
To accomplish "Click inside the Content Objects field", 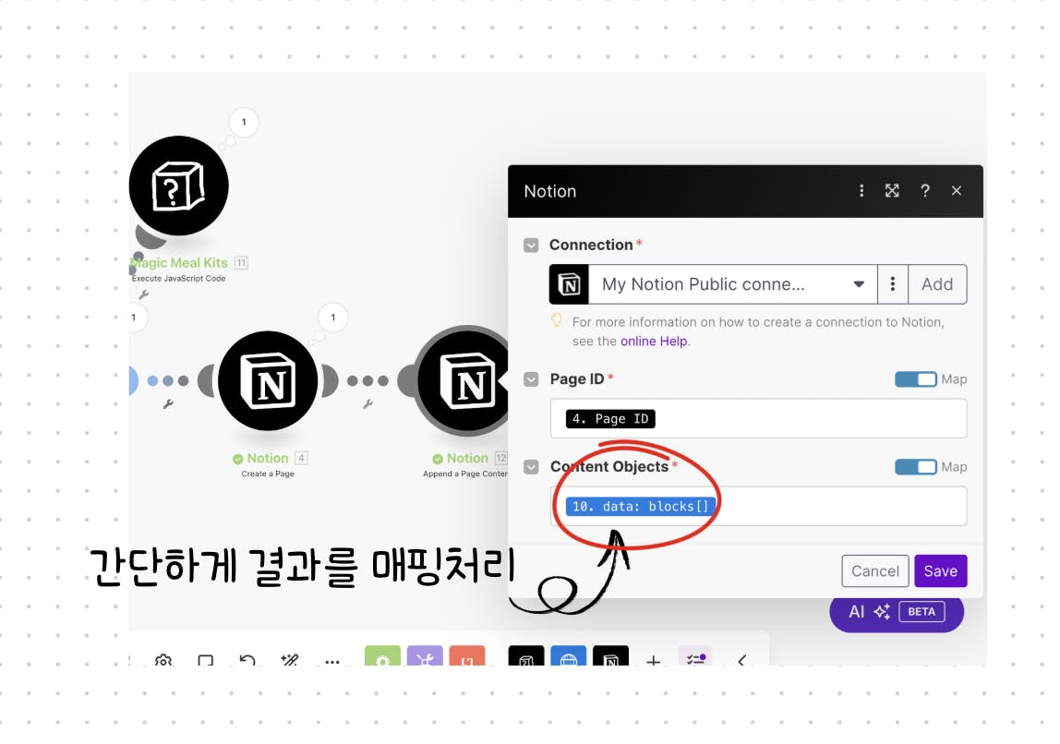I will tap(758, 506).
